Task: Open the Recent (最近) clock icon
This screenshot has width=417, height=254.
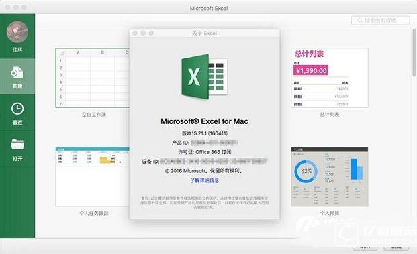Action: [x=17, y=109]
